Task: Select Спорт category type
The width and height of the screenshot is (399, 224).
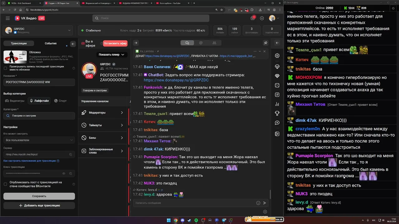Action: (x=60, y=101)
